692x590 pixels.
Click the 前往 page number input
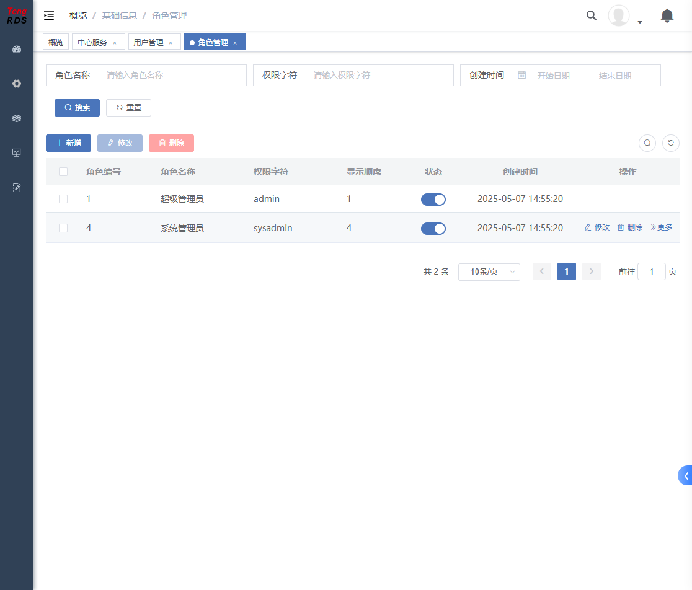point(652,271)
